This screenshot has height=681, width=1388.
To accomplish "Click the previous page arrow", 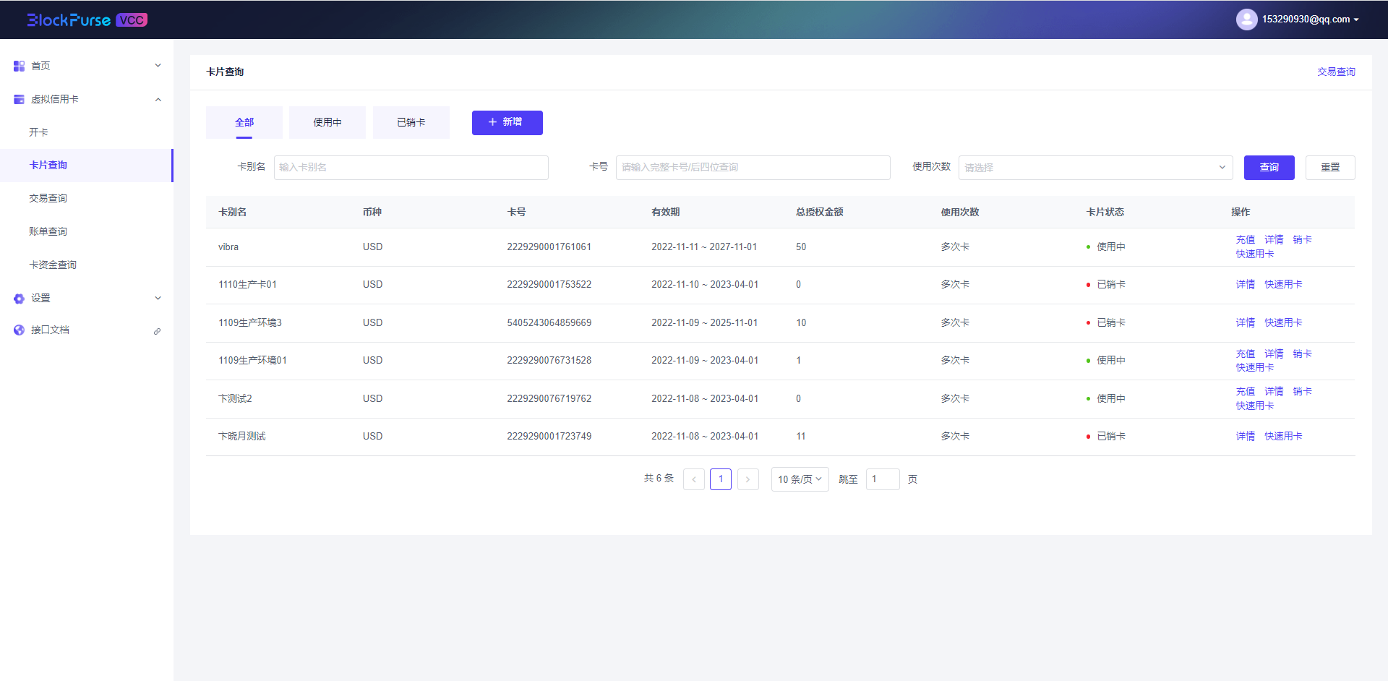I will [x=694, y=479].
